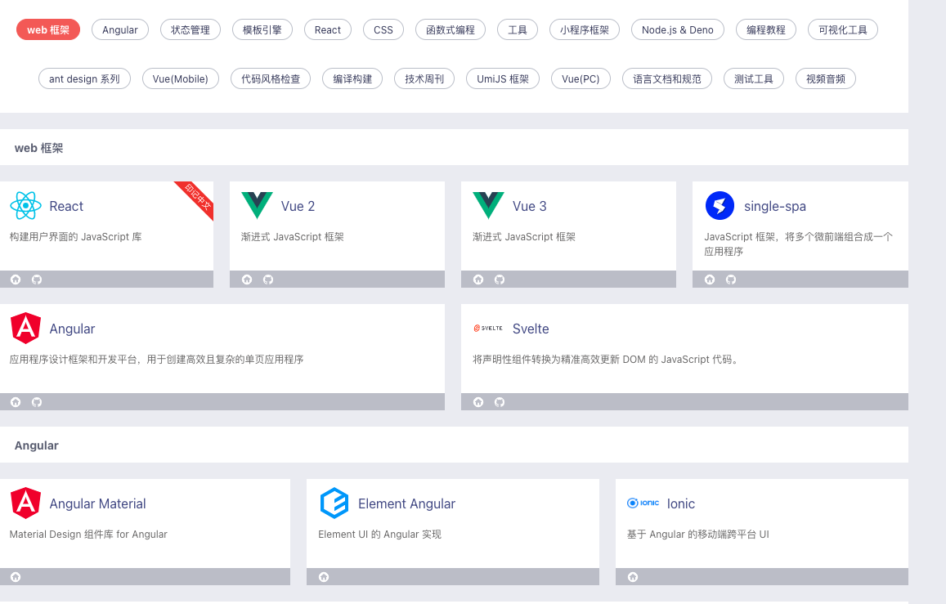The height and width of the screenshot is (604, 946).
Task: Open the Vue 3 card's homepage icon
Action: pos(478,279)
